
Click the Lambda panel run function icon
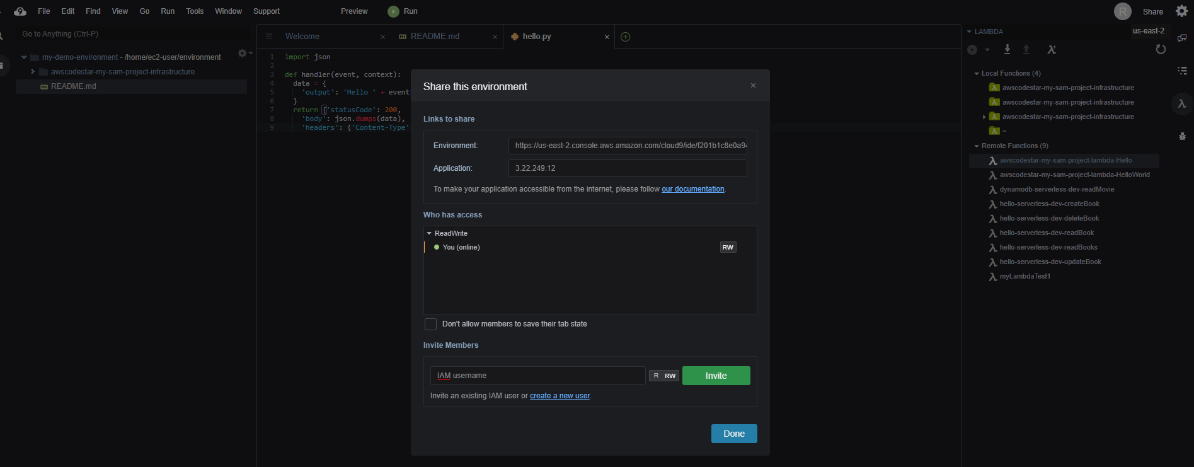pyautogui.click(x=972, y=50)
